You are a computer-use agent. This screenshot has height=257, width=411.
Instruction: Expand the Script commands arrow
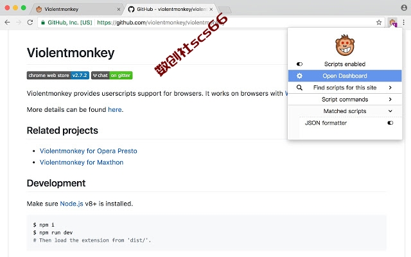coord(390,100)
